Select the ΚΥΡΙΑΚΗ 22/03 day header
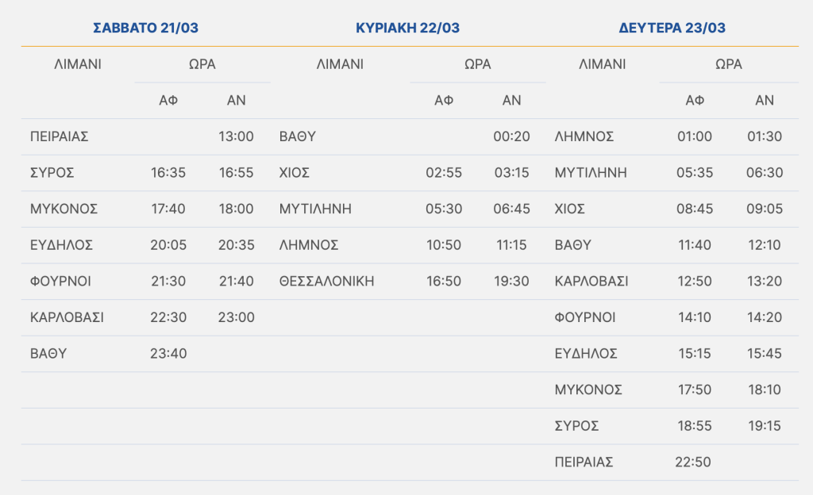The image size is (813, 495). pos(407,29)
